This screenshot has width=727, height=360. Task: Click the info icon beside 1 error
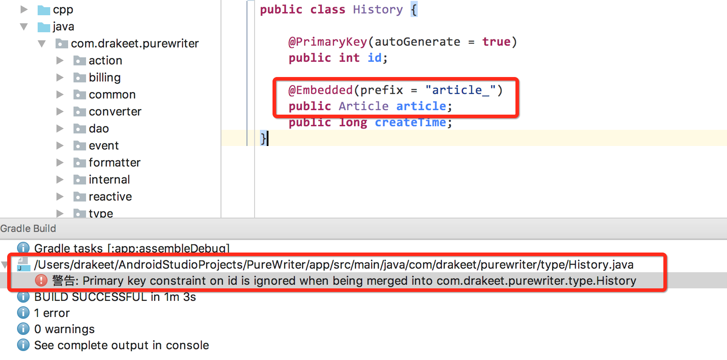(23, 313)
